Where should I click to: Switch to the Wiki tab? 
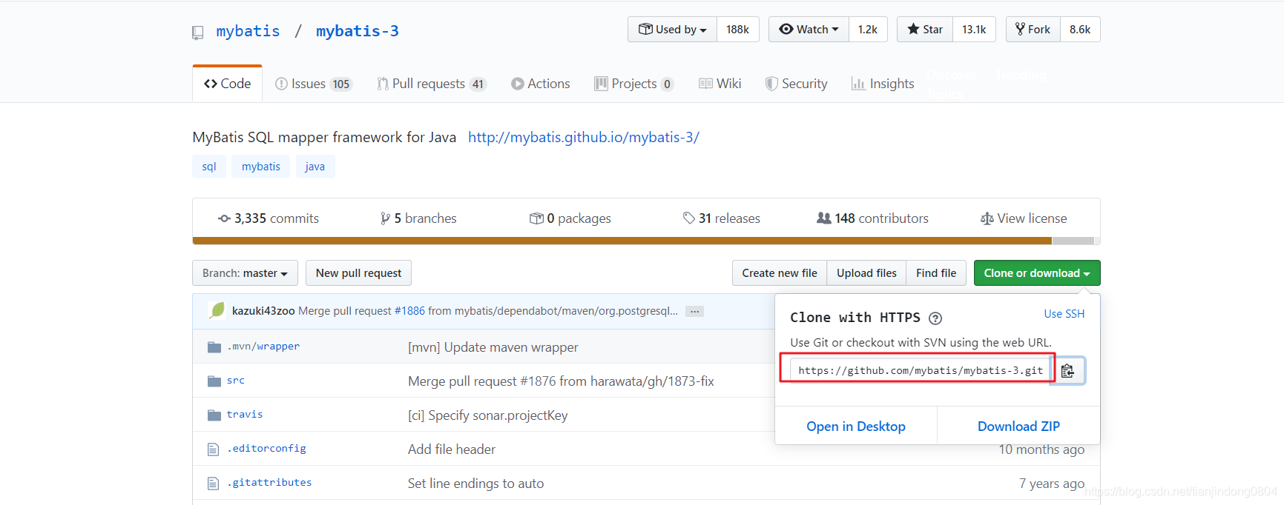coord(720,84)
